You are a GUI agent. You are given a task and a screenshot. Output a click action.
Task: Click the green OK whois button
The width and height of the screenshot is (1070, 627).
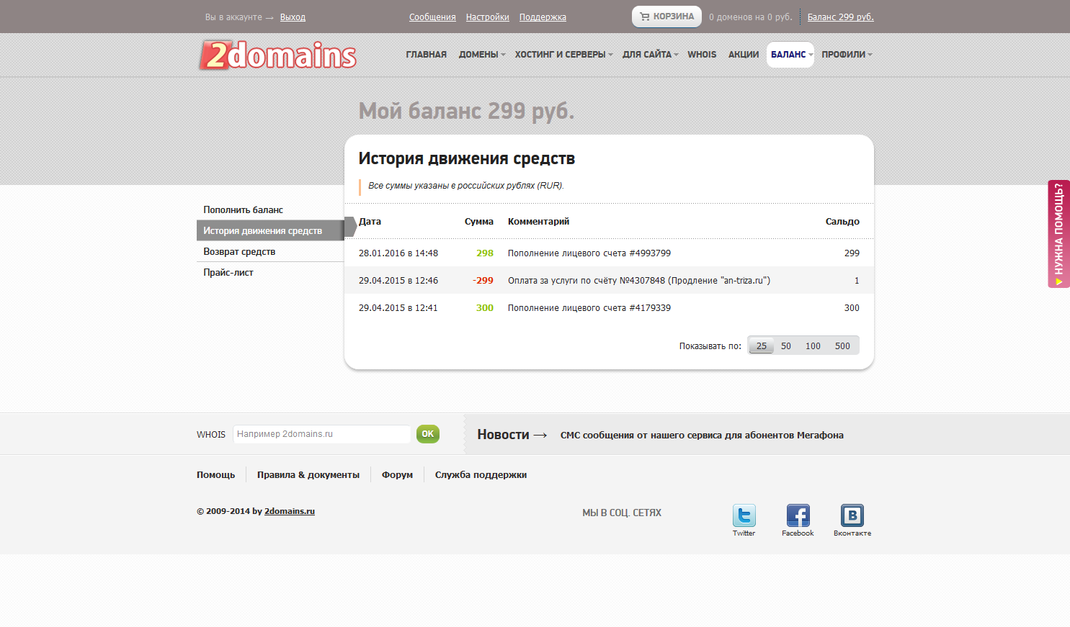pyautogui.click(x=427, y=434)
